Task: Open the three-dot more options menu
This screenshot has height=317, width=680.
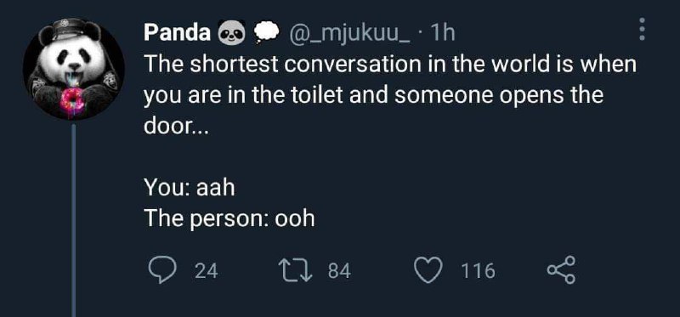Action: [643, 30]
